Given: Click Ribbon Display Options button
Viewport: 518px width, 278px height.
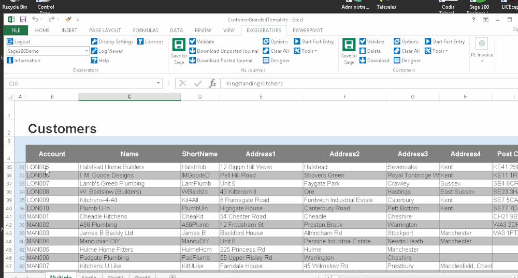Looking at the screenshot, I should tap(485, 20).
